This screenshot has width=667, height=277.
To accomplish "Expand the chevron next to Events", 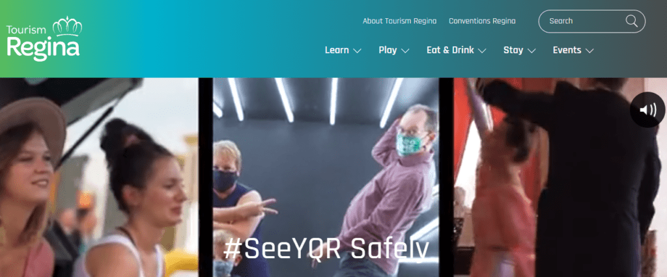I will (589, 51).
